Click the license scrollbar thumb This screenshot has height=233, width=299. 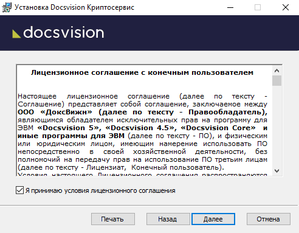click(x=277, y=81)
